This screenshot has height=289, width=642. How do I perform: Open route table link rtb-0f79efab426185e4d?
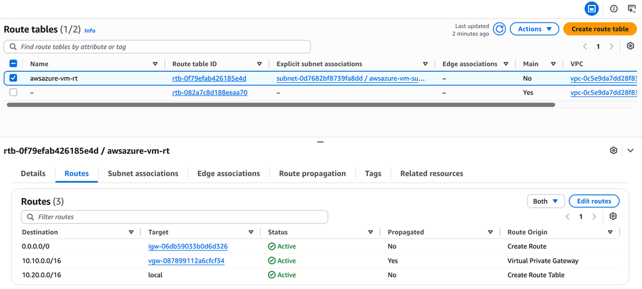coord(209,78)
